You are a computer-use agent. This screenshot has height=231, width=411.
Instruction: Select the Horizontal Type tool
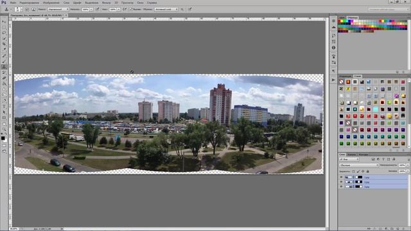[4, 107]
